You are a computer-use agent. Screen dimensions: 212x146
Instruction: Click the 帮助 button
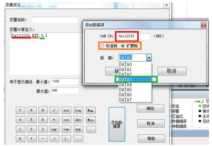coord(151,139)
